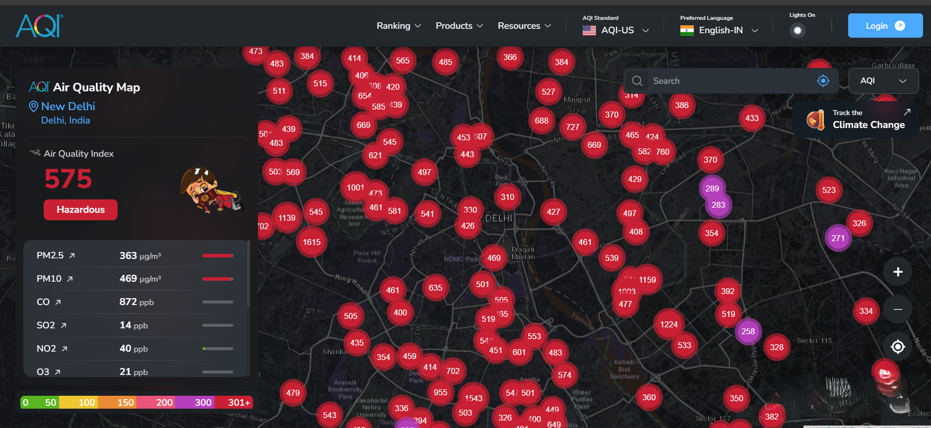The height and width of the screenshot is (428, 931).
Task: Zoom in using the plus button
Action: 897,272
